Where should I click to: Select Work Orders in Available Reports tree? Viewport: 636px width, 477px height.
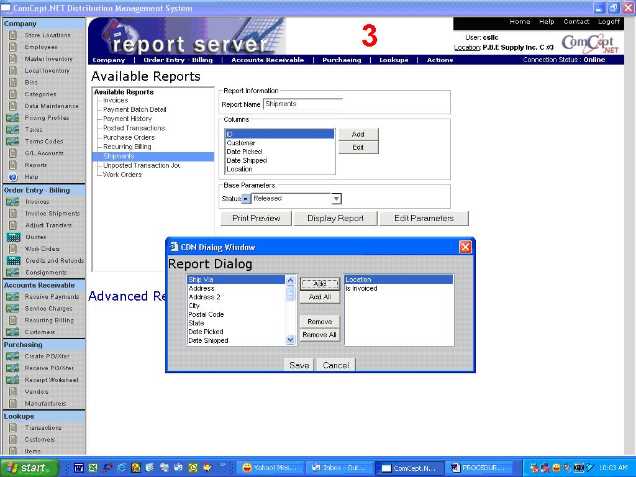[x=122, y=175]
